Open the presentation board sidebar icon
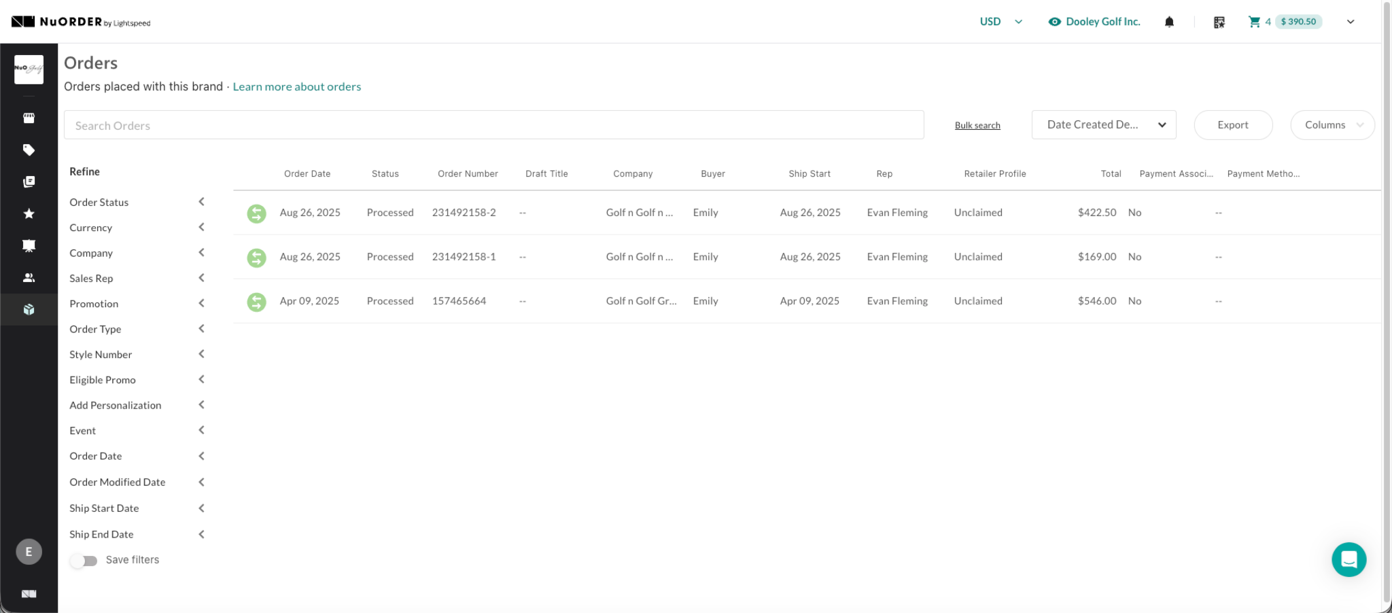Viewport: 1392px width, 613px height. pos(29,245)
